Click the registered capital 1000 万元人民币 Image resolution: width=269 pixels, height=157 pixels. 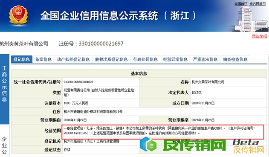pyautogui.click(x=76, y=103)
